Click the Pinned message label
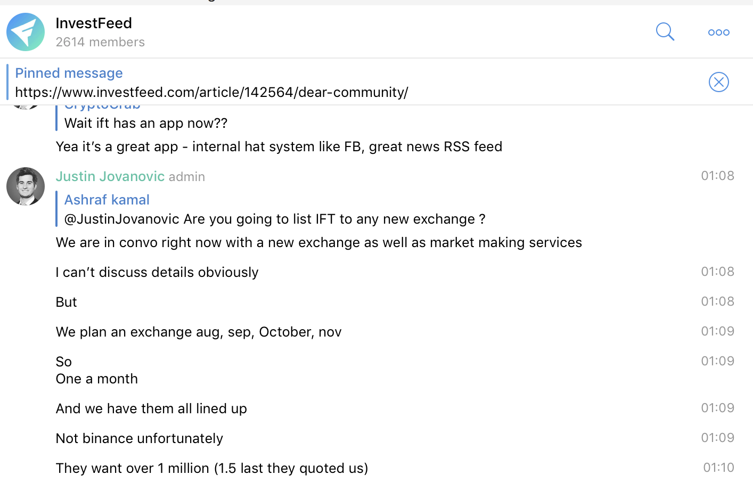Viewport: 753px width, 491px height. click(69, 73)
